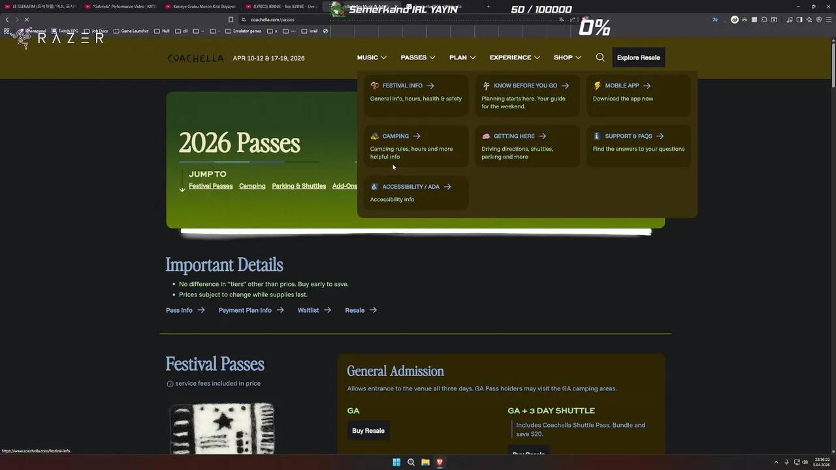Open Job Docs bookmark folder
This screenshot has width=836, height=470.
click(x=96, y=31)
